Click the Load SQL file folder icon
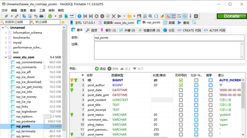This screenshot has height=138, width=247. pos(129,16)
